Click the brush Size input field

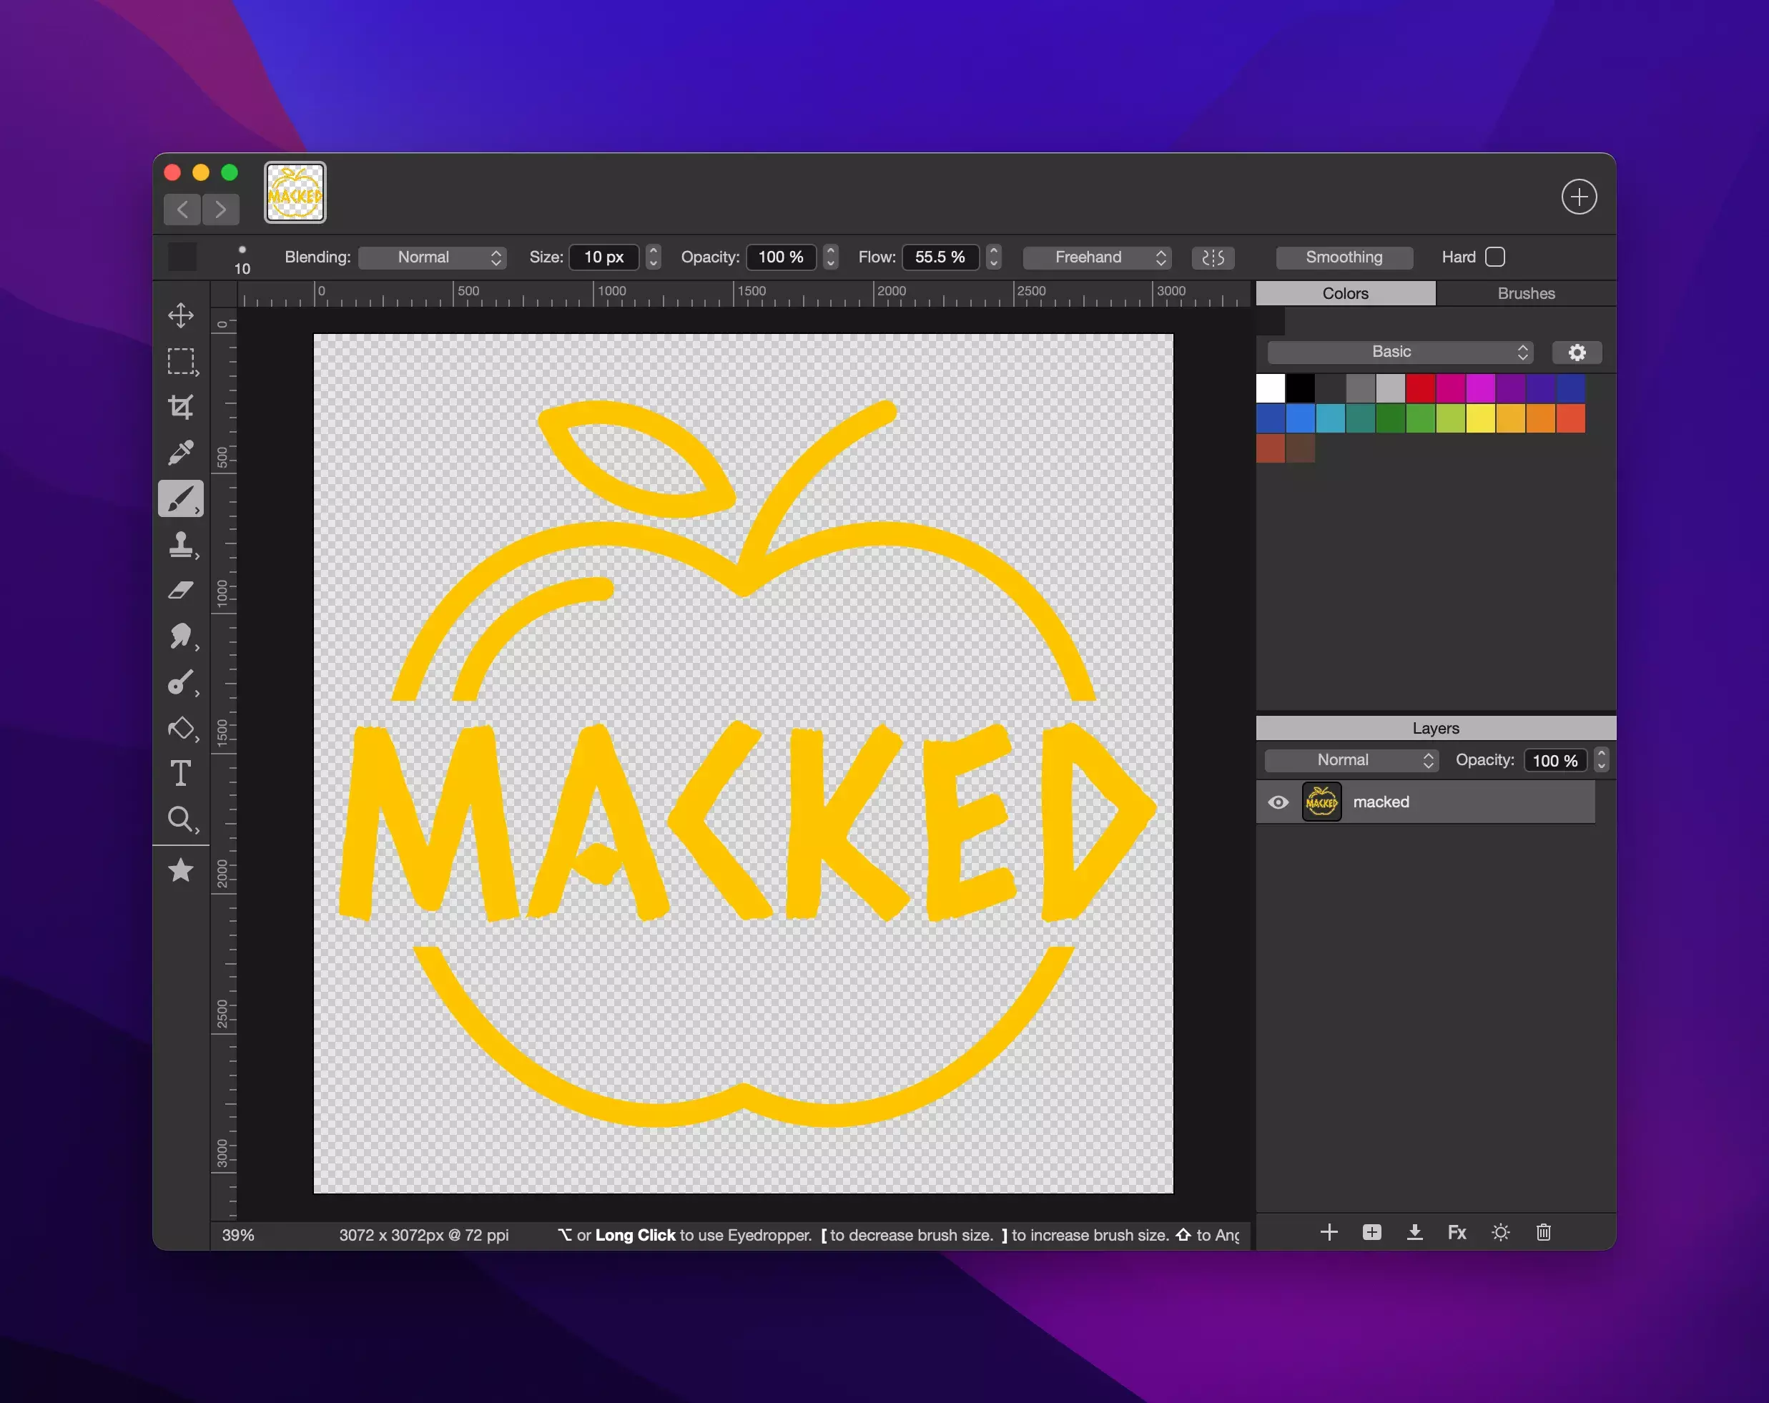[x=604, y=257]
